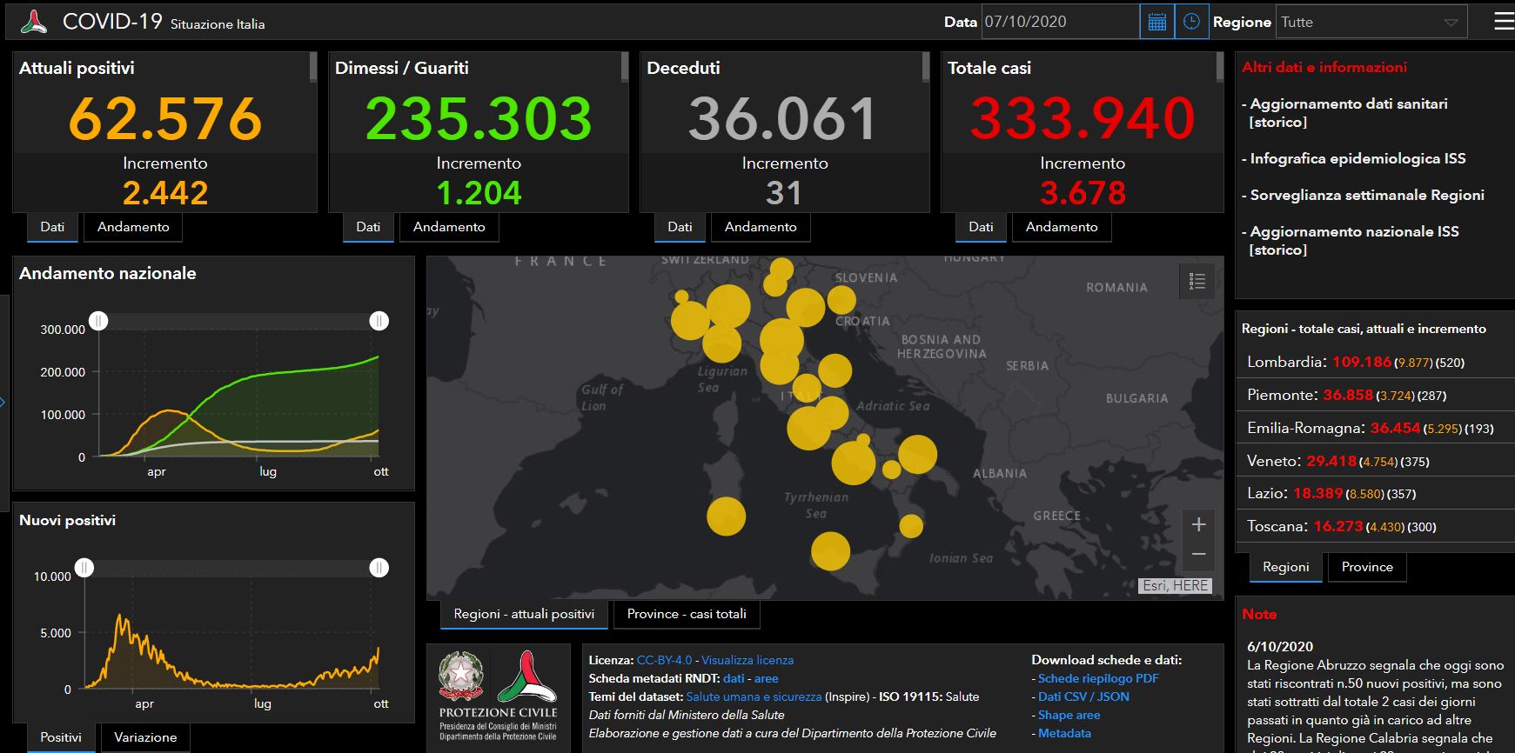Screen dimensions: 1515x753
Task: Select the Province tab in regions list
Action: tap(1366, 567)
